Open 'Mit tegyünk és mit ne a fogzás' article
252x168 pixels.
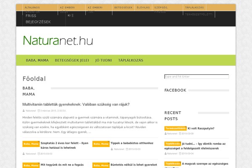62,165
